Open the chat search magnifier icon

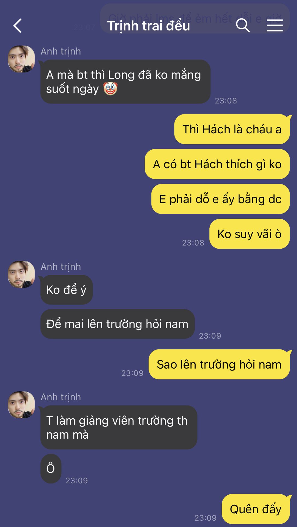click(x=243, y=26)
